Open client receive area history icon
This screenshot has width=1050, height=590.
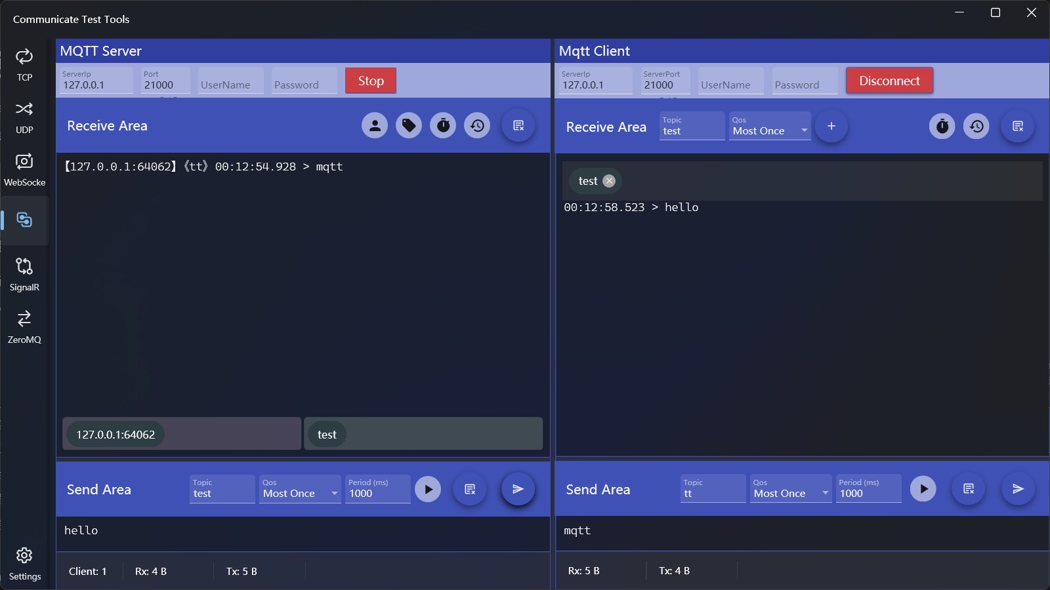[x=976, y=126]
